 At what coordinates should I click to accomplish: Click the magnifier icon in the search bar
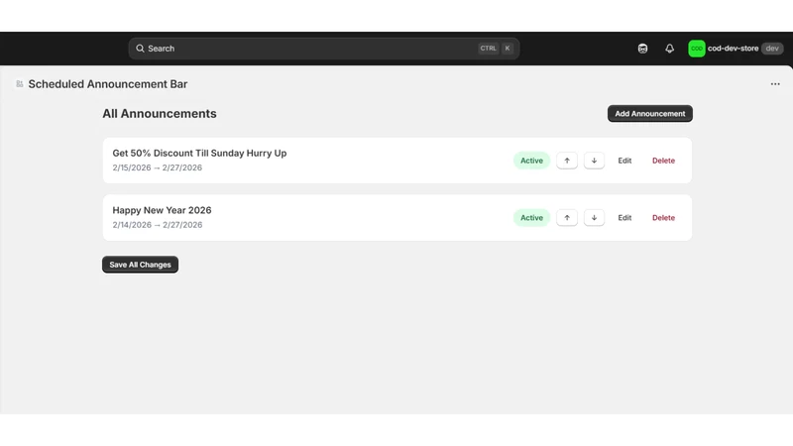coord(140,49)
